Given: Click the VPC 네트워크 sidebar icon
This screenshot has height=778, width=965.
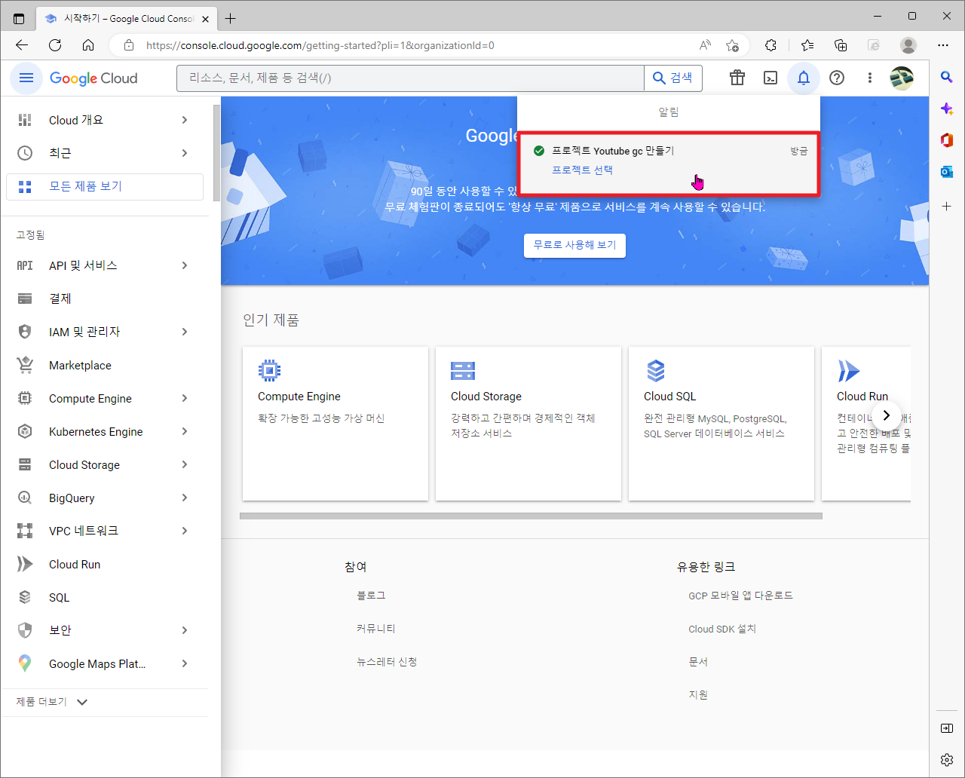Looking at the screenshot, I should 25,531.
